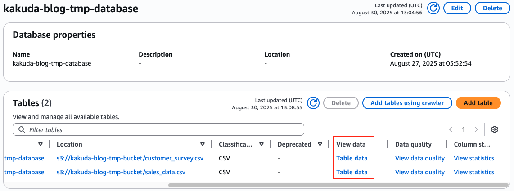Refresh the Tables list
Screen dimensions: 514x191
pos(313,103)
